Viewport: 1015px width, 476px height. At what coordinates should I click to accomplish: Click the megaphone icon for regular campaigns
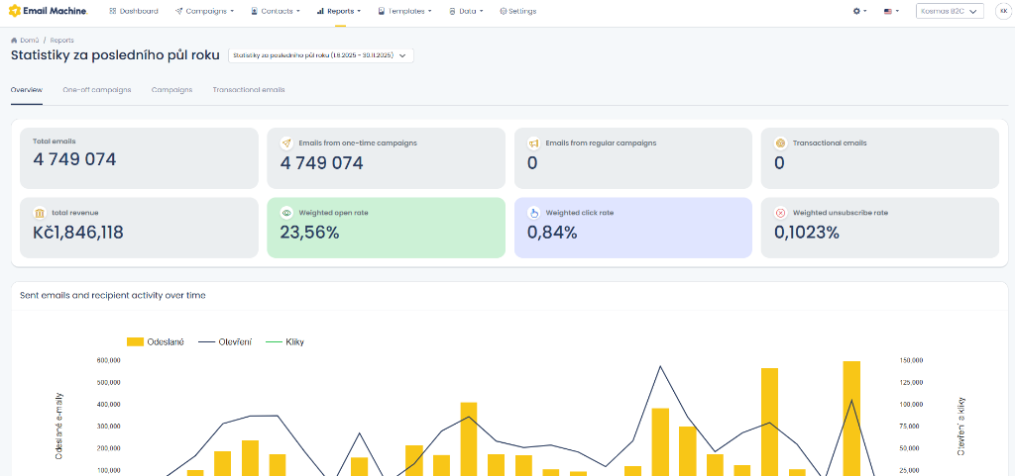pos(533,143)
